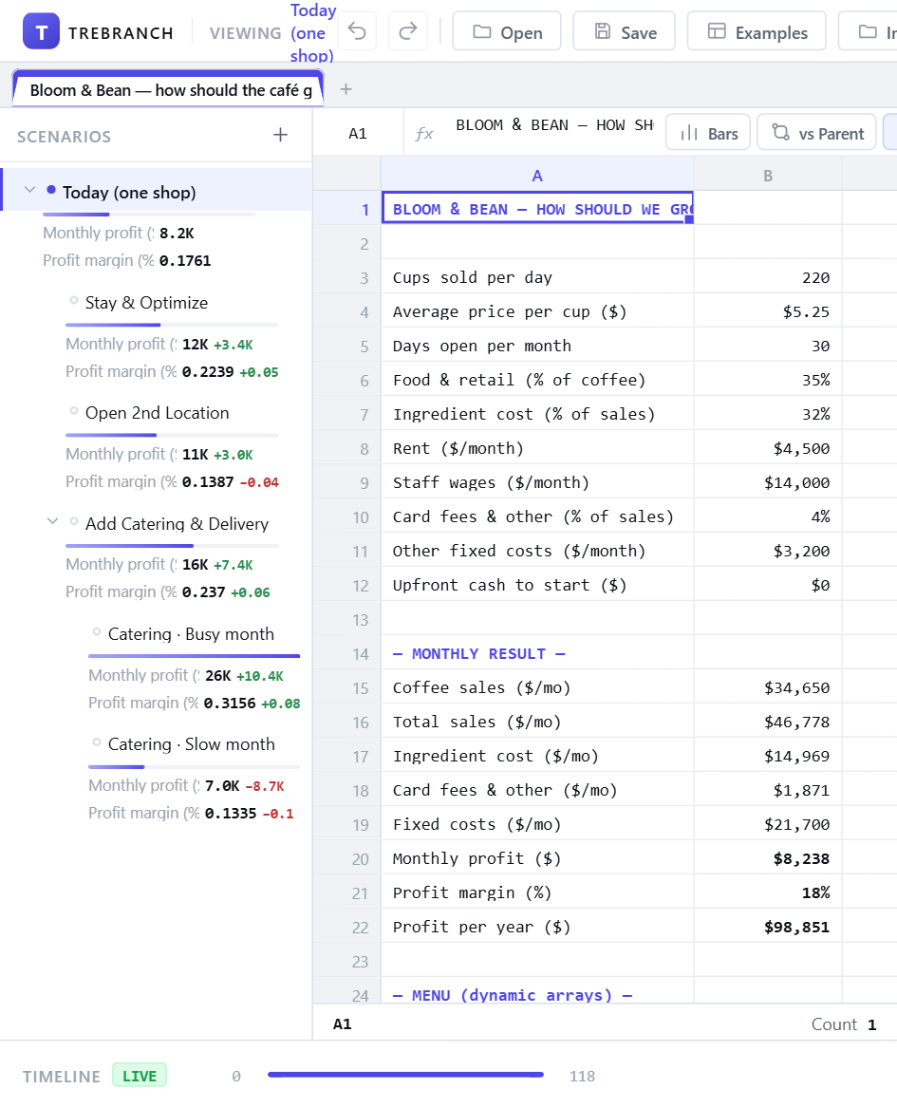
Task: Click the Add Catering & Delivery radio dot
Action: pyautogui.click(x=73, y=521)
